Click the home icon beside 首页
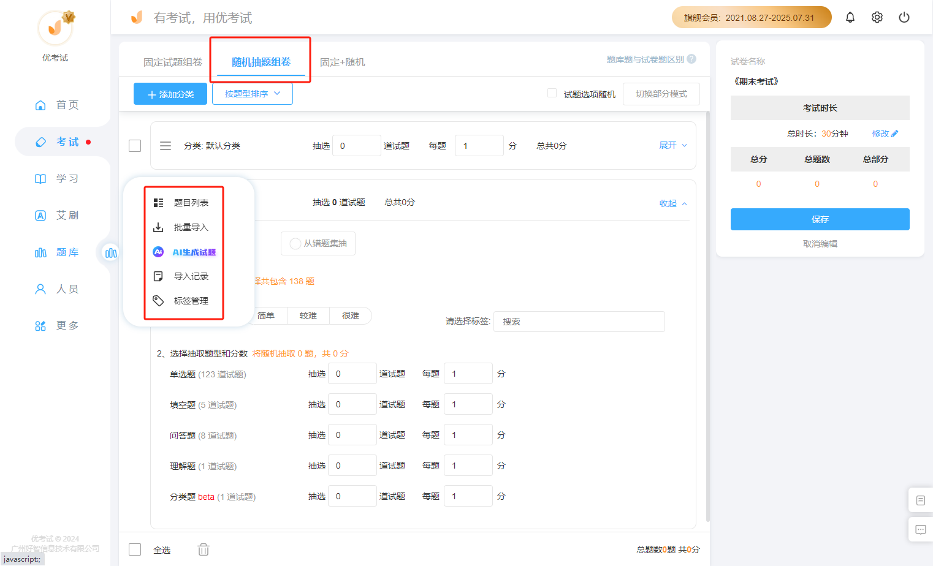 (x=40, y=105)
